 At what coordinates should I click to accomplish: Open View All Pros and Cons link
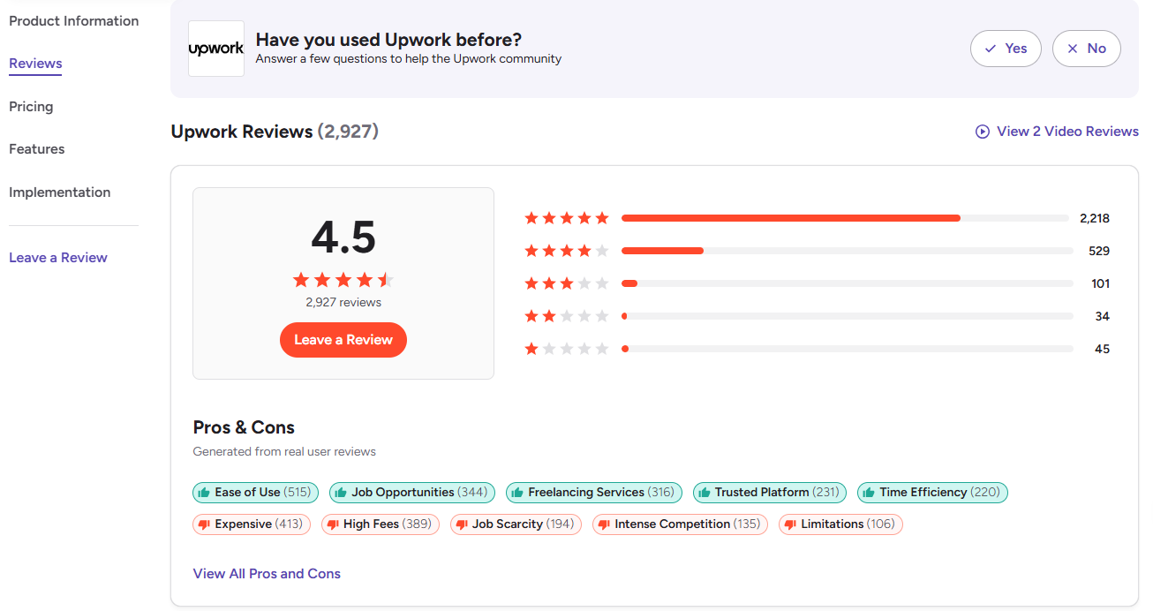tap(267, 574)
